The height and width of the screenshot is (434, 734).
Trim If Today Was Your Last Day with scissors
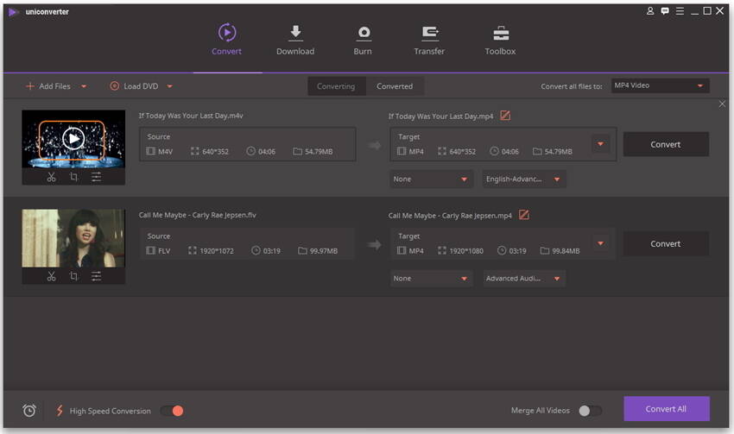pos(51,177)
